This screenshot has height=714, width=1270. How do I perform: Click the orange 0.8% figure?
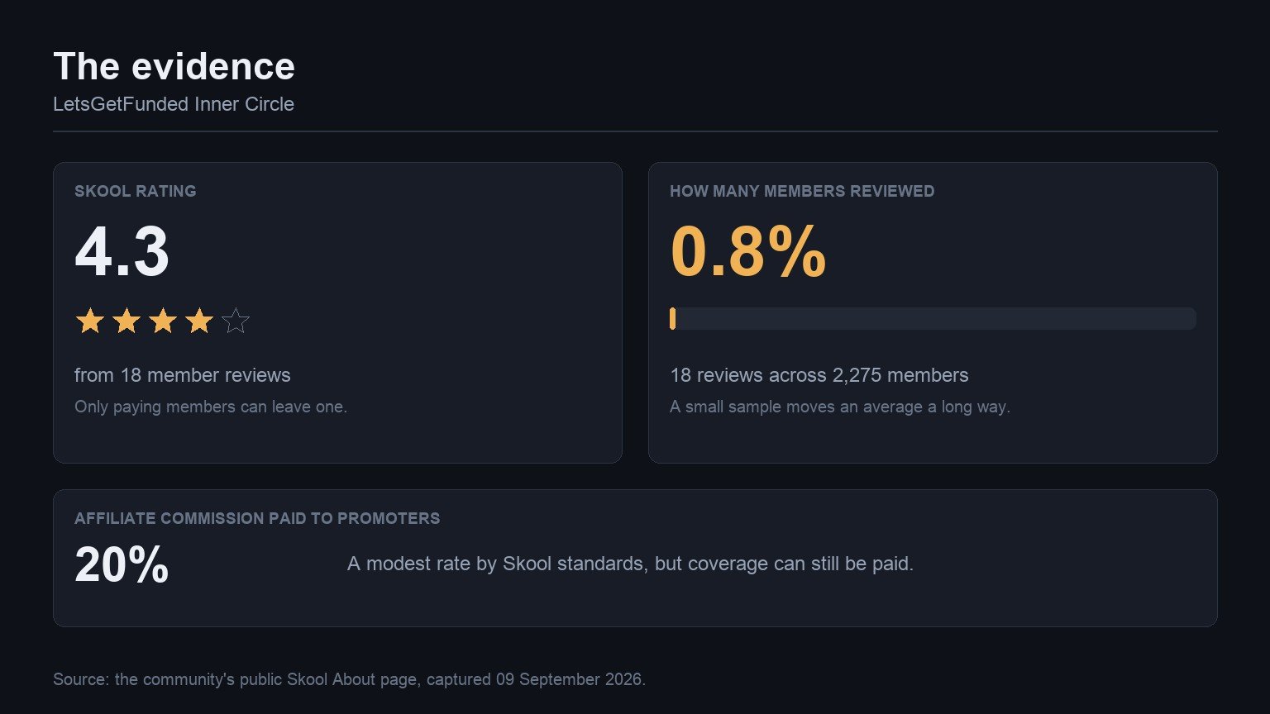[x=748, y=252]
